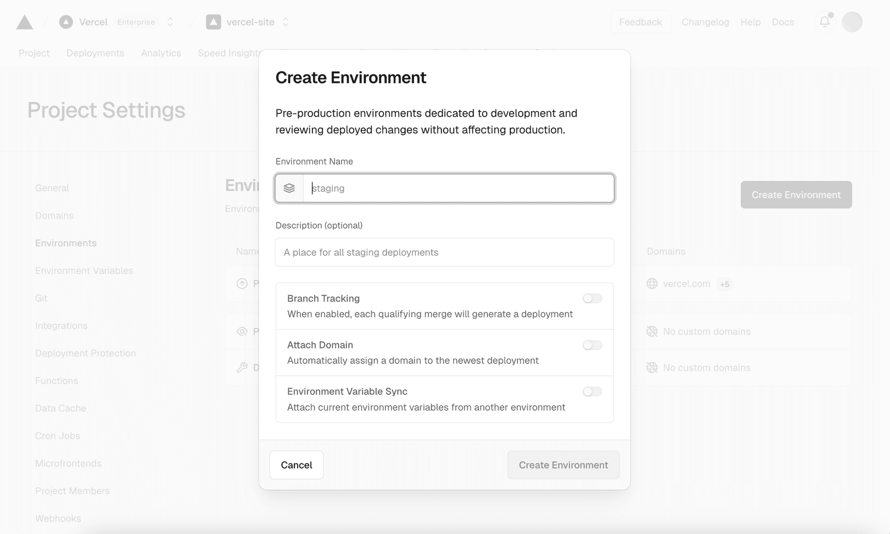Click the user avatar circle
The image size is (890, 534).
tap(852, 22)
